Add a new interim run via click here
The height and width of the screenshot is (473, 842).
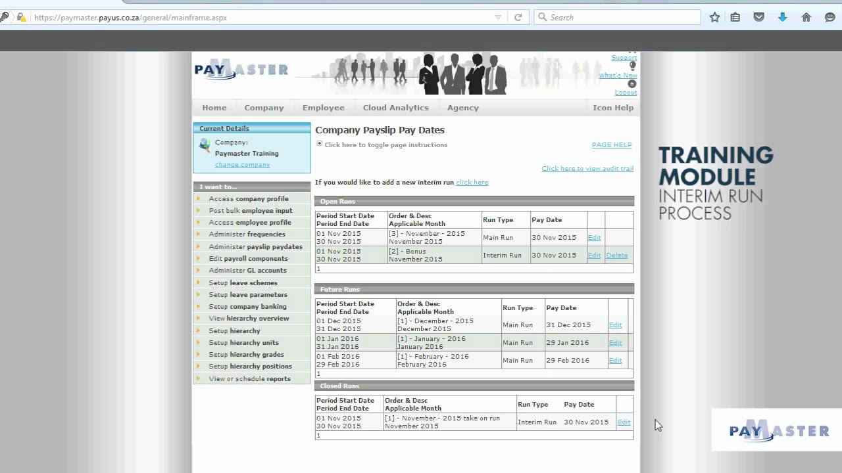click(472, 183)
